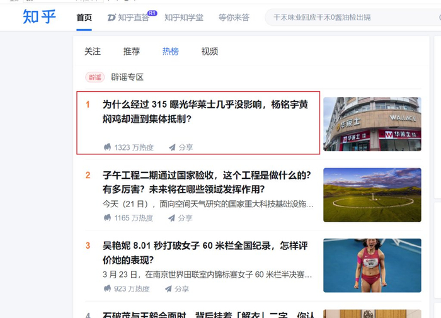Click the 知乎直答 D logo icon

[112, 18]
